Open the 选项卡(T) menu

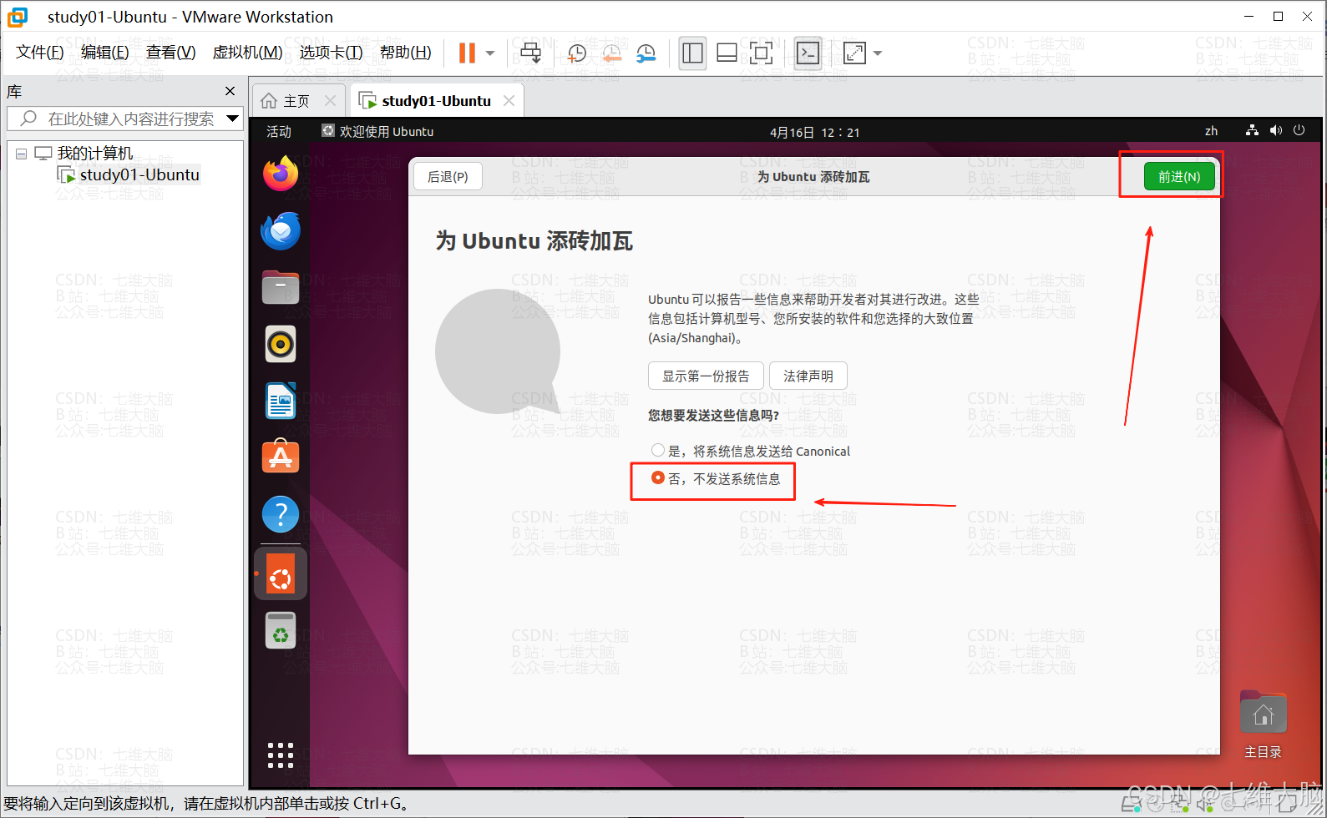tap(331, 53)
